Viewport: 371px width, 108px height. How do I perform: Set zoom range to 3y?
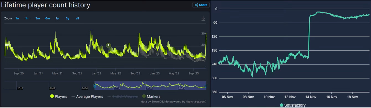click(x=68, y=18)
